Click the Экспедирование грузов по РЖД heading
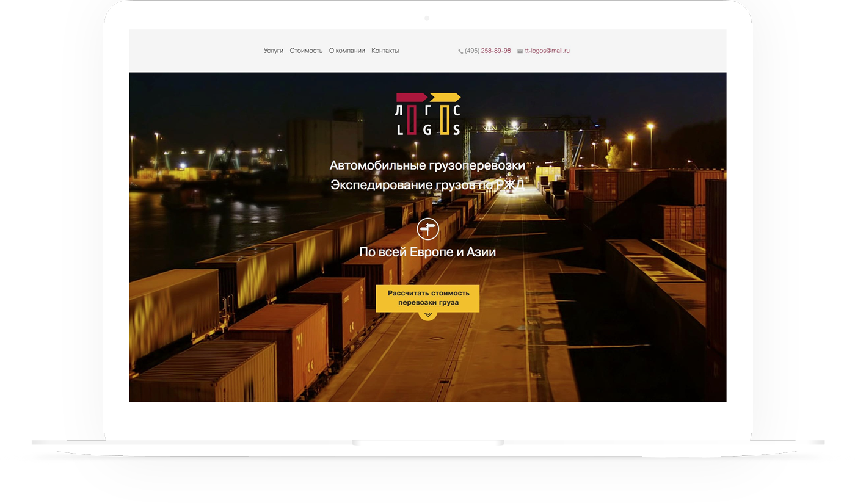 (428, 185)
